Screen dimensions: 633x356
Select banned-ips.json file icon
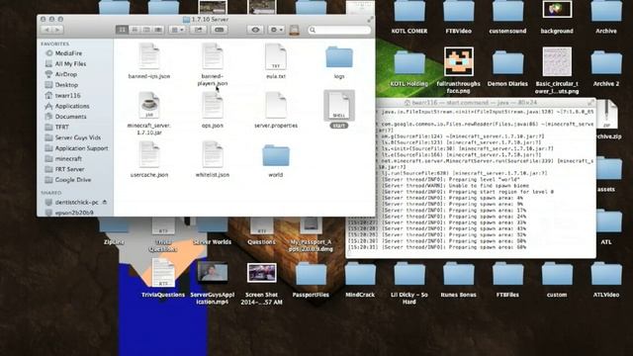(149, 56)
